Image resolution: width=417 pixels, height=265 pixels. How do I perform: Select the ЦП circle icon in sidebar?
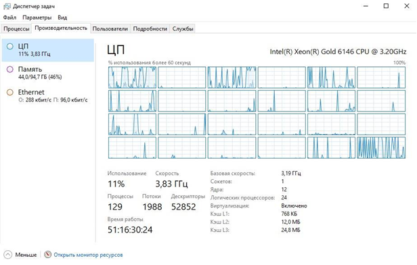pos(10,47)
